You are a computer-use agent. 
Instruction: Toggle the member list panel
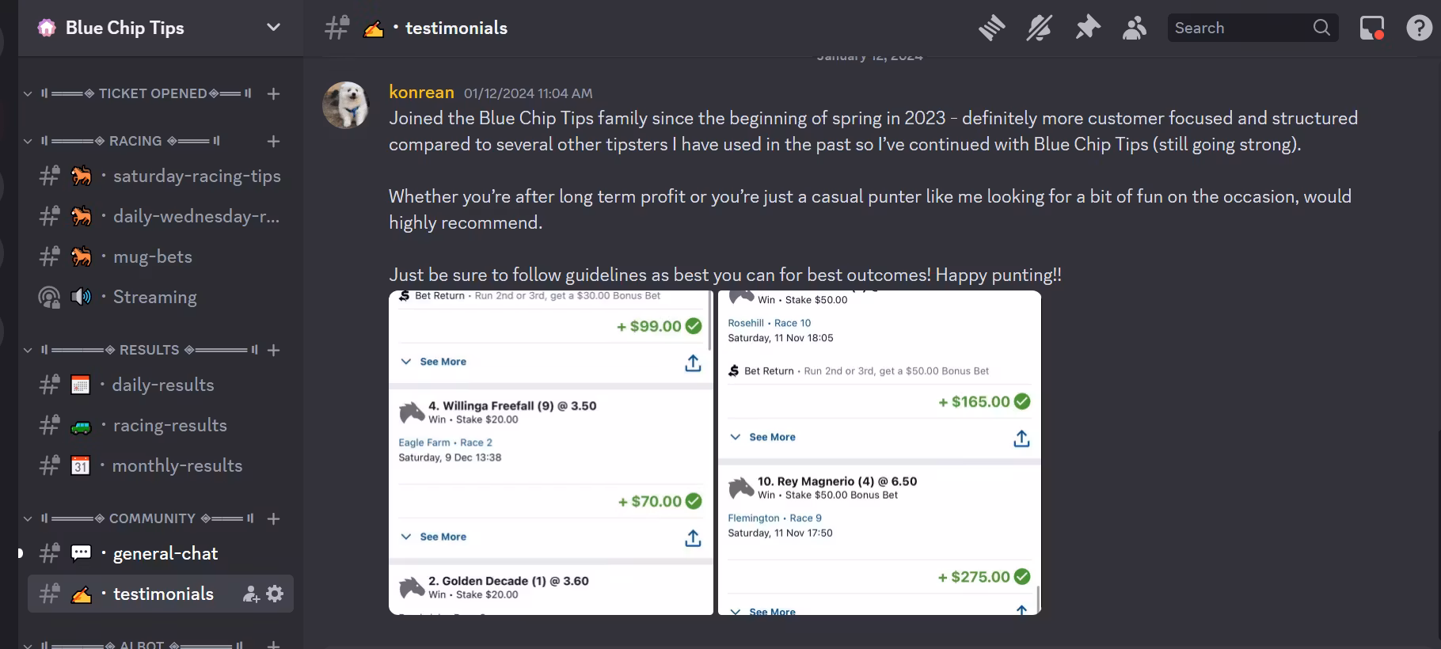pos(1135,28)
